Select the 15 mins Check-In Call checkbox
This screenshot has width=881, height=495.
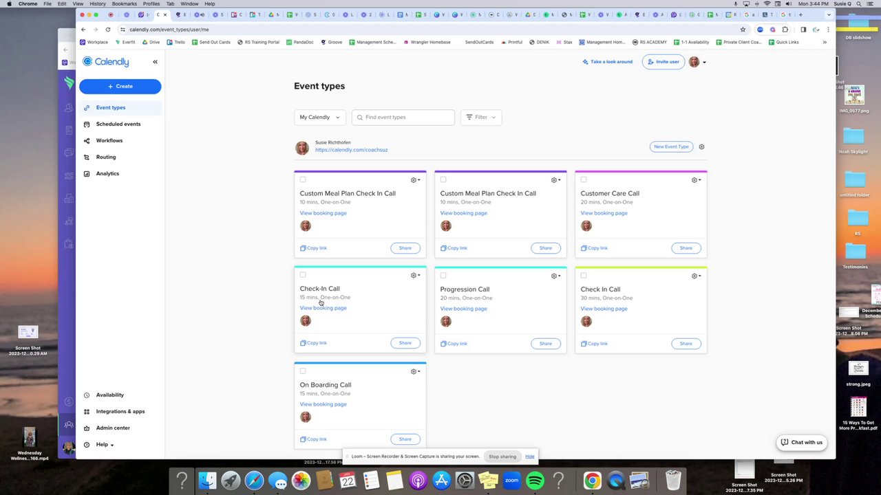[x=303, y=275]
